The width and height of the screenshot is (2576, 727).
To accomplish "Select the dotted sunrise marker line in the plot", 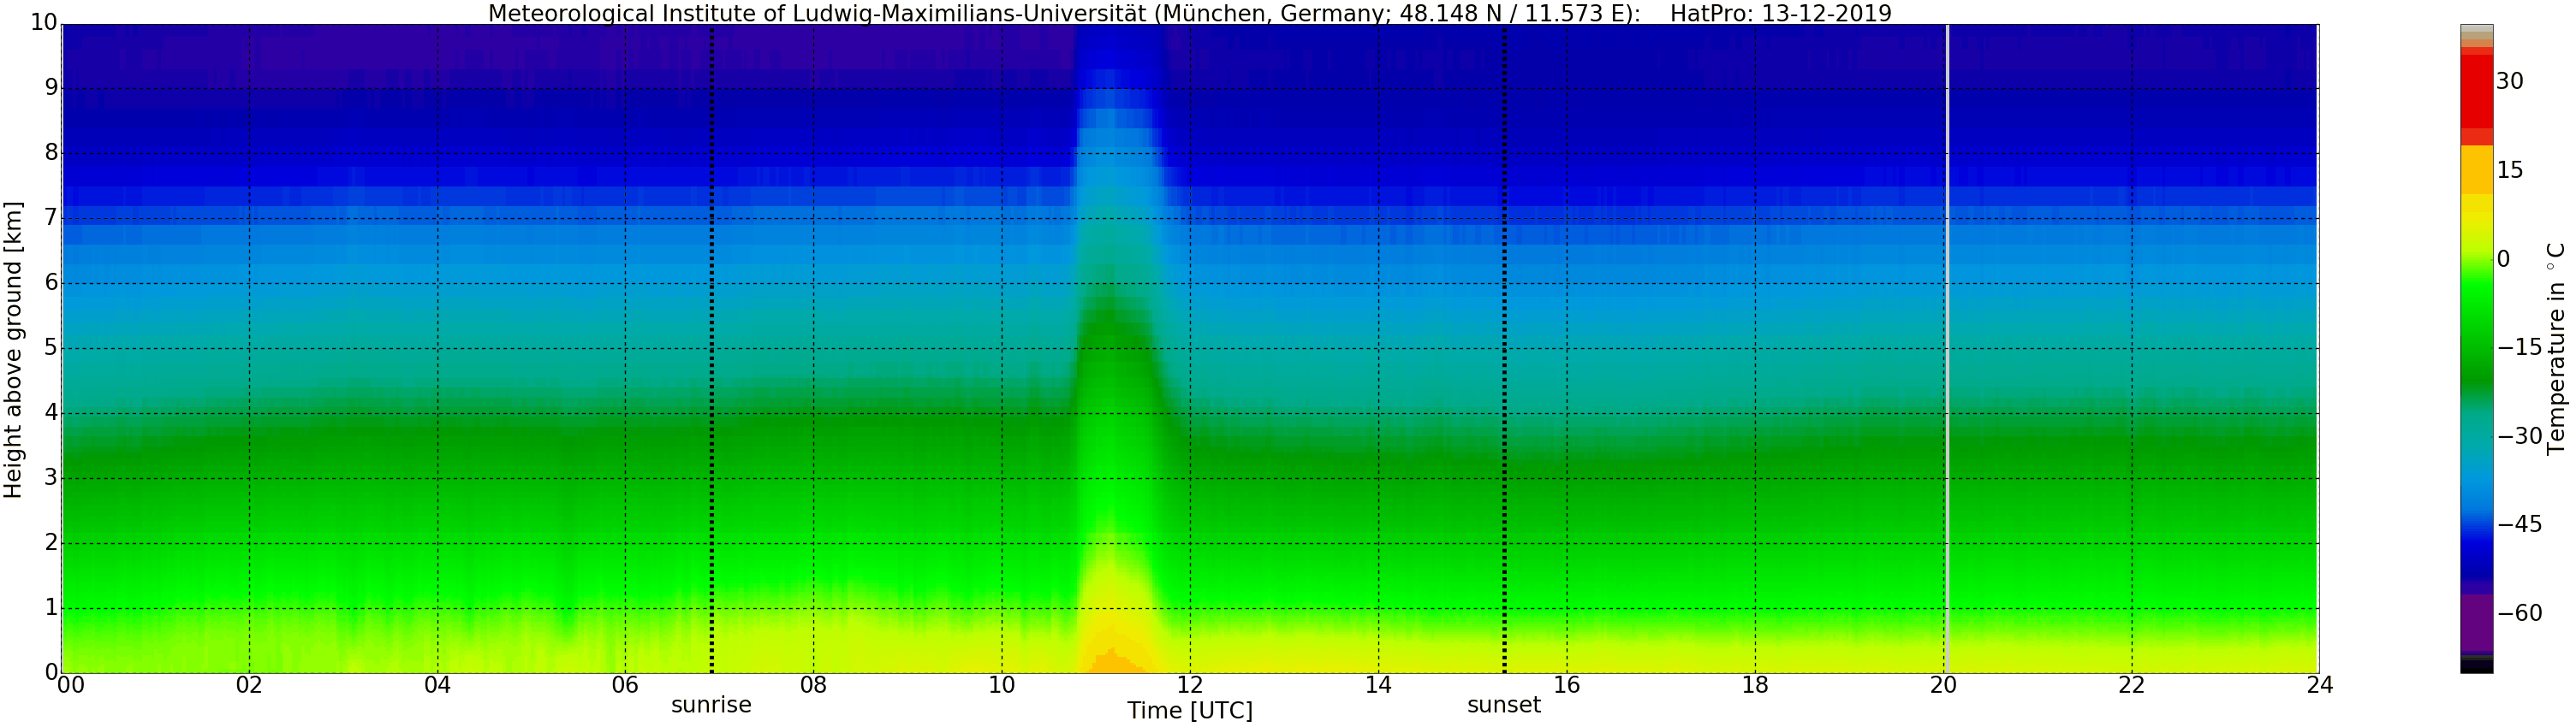I will 711,348.
